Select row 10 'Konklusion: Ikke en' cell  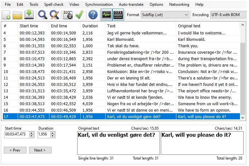(x=140, y=71)
